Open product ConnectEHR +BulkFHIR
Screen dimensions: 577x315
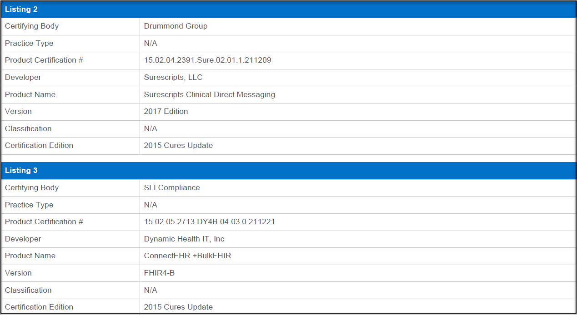(x=187, y=256)
